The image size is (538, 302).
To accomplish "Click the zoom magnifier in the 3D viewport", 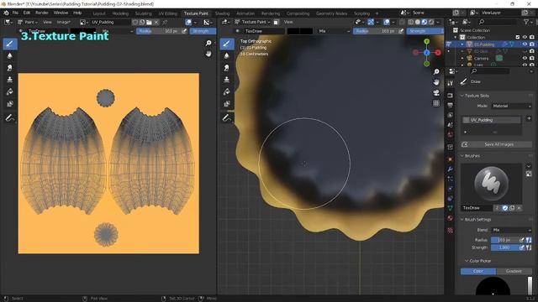I will (436, 71).
